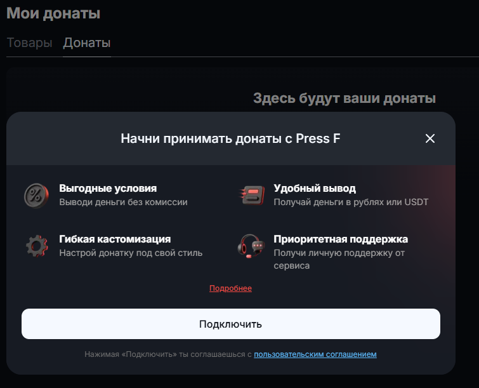Image resolution: width=479 pixels, height=388 pixels.
Task: Click the Выгодные условия heading
Action: click(108, 188)
